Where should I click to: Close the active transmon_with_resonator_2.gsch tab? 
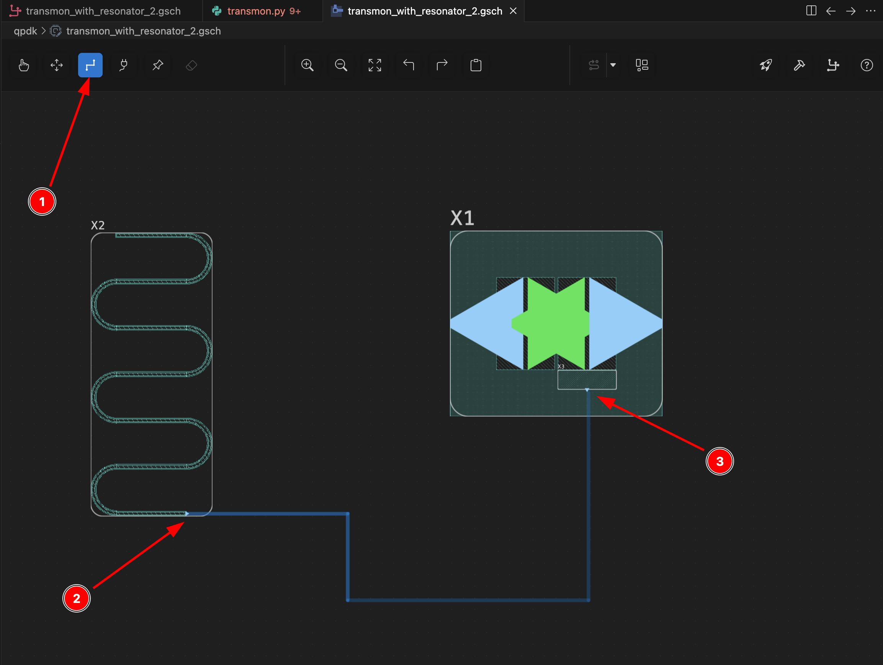tap(513, 11)
